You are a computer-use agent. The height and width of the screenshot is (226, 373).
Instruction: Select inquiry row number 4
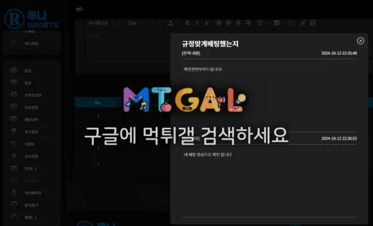[x=98, y=116]
